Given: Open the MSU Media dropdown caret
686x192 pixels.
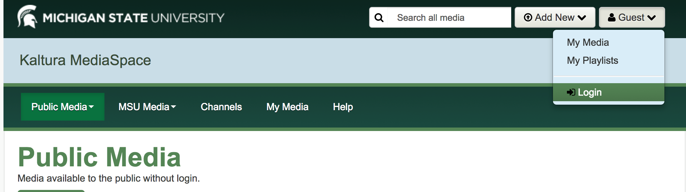Looking at the screenshot, I should 173,107.
